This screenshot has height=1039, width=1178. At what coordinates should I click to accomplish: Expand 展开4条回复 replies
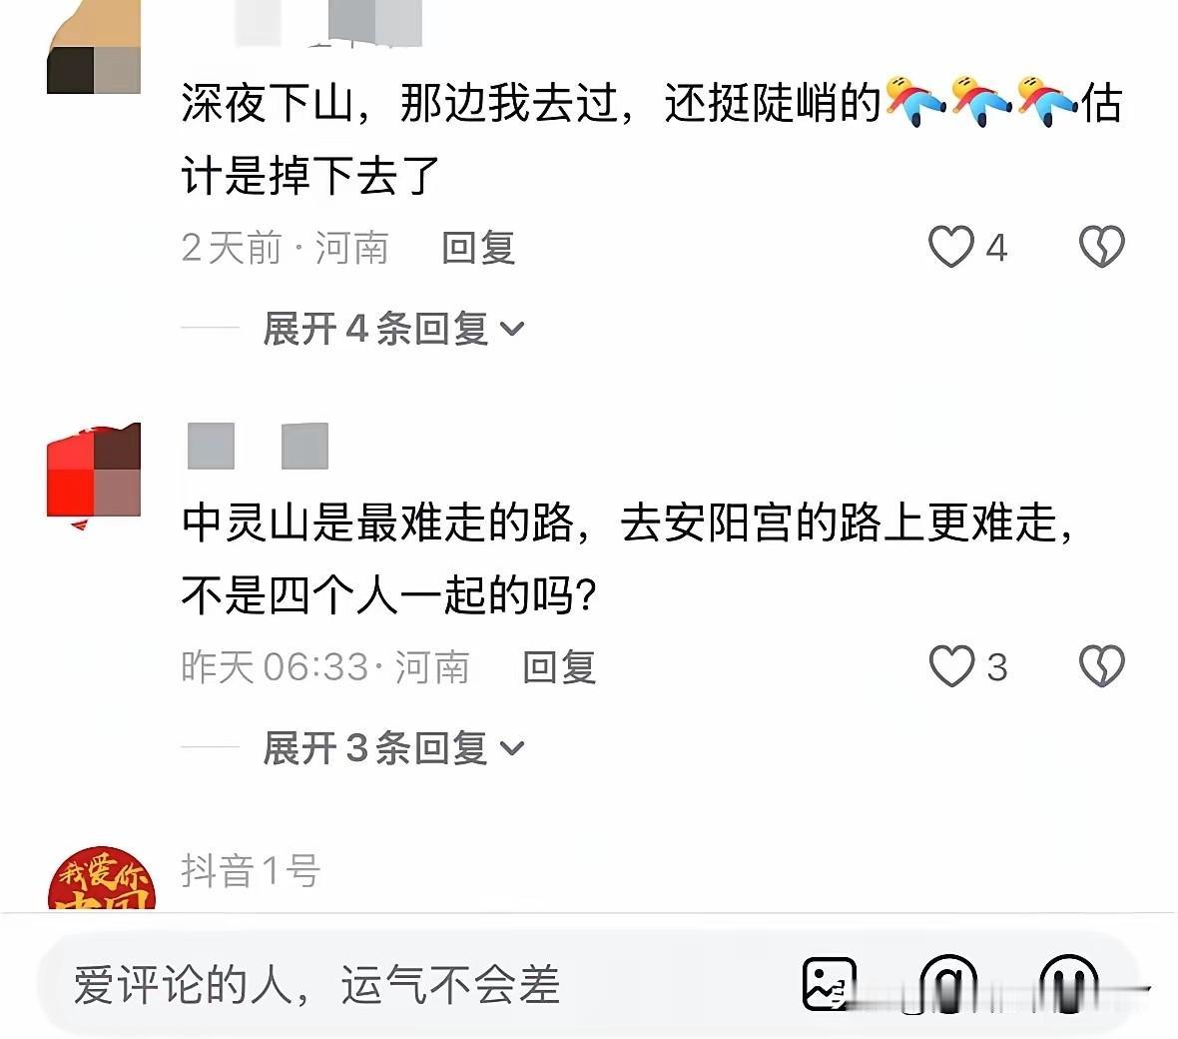click(393, 329)
